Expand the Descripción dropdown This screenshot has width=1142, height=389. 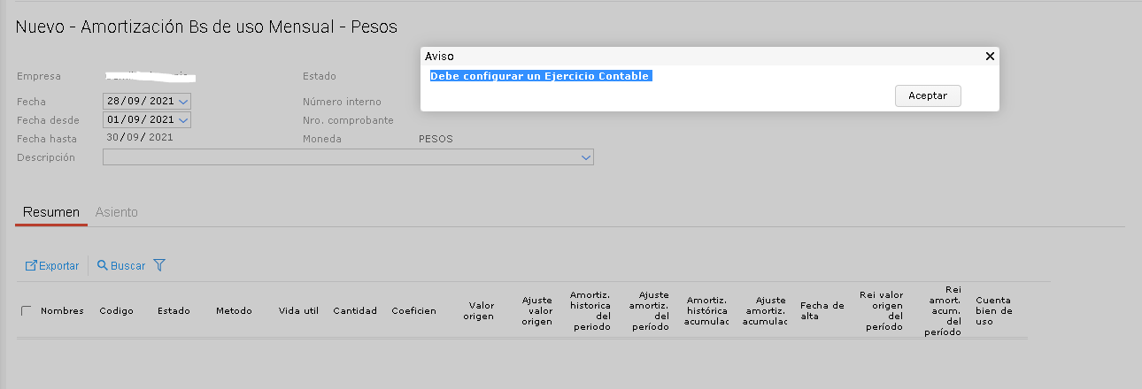(585, 157)
